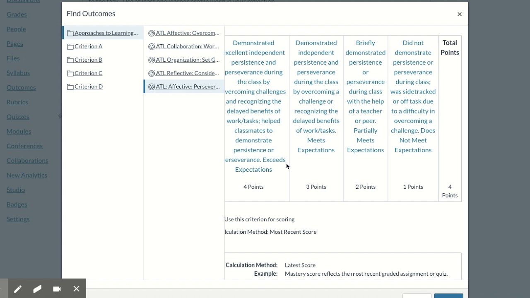This screenshot has width=530, height=298.
Task: Open Pages in course navigation
Action: (x=15, y=43)
